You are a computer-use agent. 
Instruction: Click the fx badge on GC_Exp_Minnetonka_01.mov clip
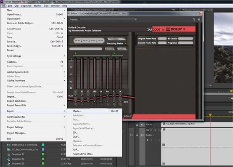[164, 124]
